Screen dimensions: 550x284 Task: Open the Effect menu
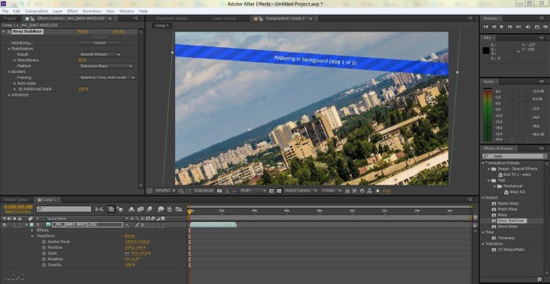point(72,11)
